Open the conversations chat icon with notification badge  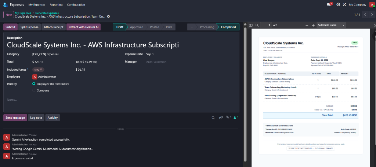(x=329, y=4)
